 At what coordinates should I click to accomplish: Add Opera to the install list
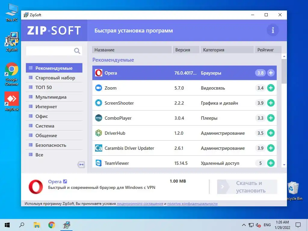pos(271,73)
